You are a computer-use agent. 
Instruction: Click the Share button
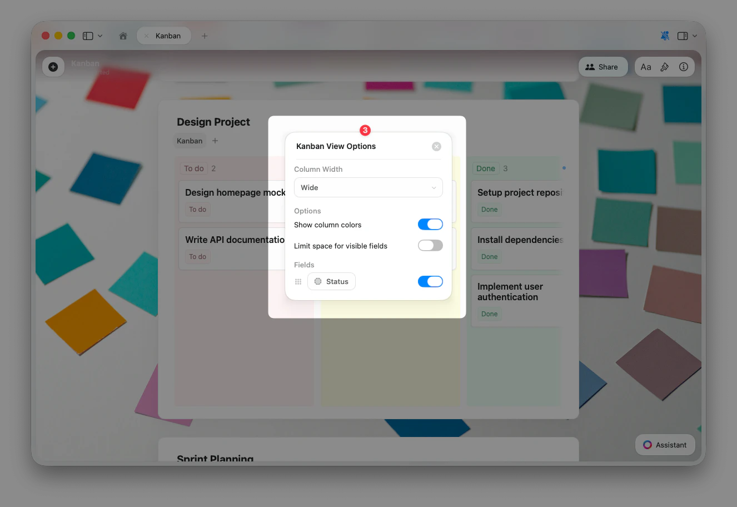[x=603, y=67]
